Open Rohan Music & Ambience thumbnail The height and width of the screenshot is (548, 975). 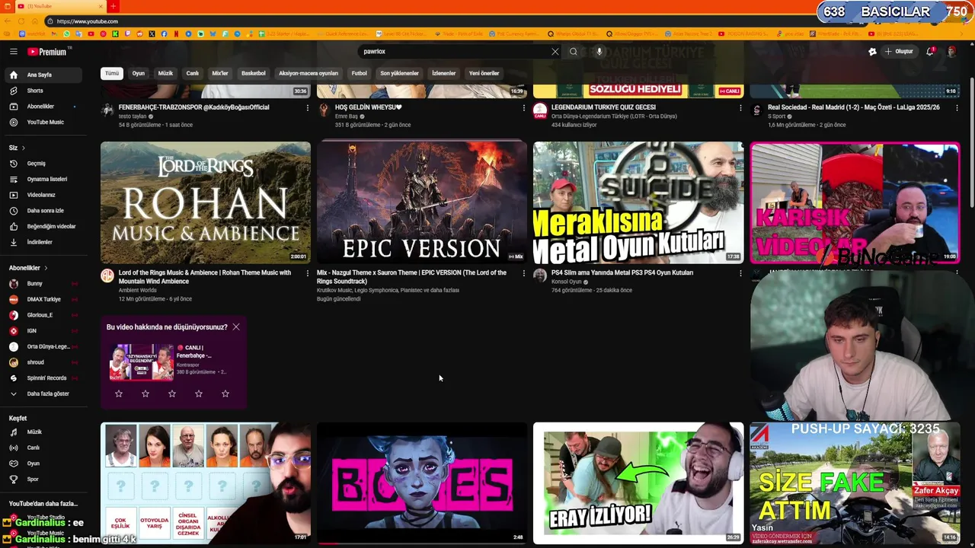[x=206, y=202]
